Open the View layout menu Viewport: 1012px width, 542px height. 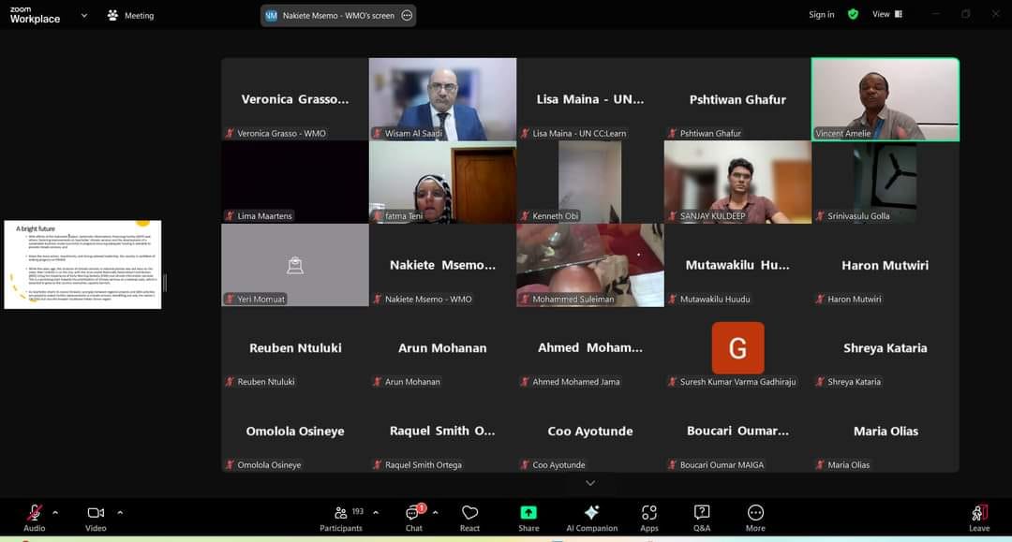click(x=886, y=14)
